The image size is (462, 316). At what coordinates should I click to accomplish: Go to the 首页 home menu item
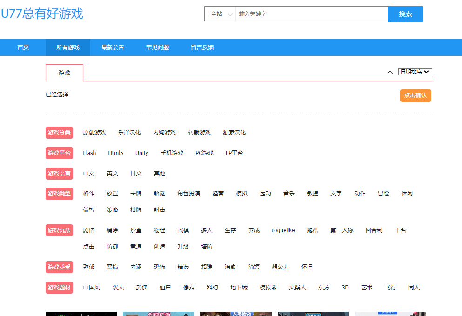tap(23, 47)
